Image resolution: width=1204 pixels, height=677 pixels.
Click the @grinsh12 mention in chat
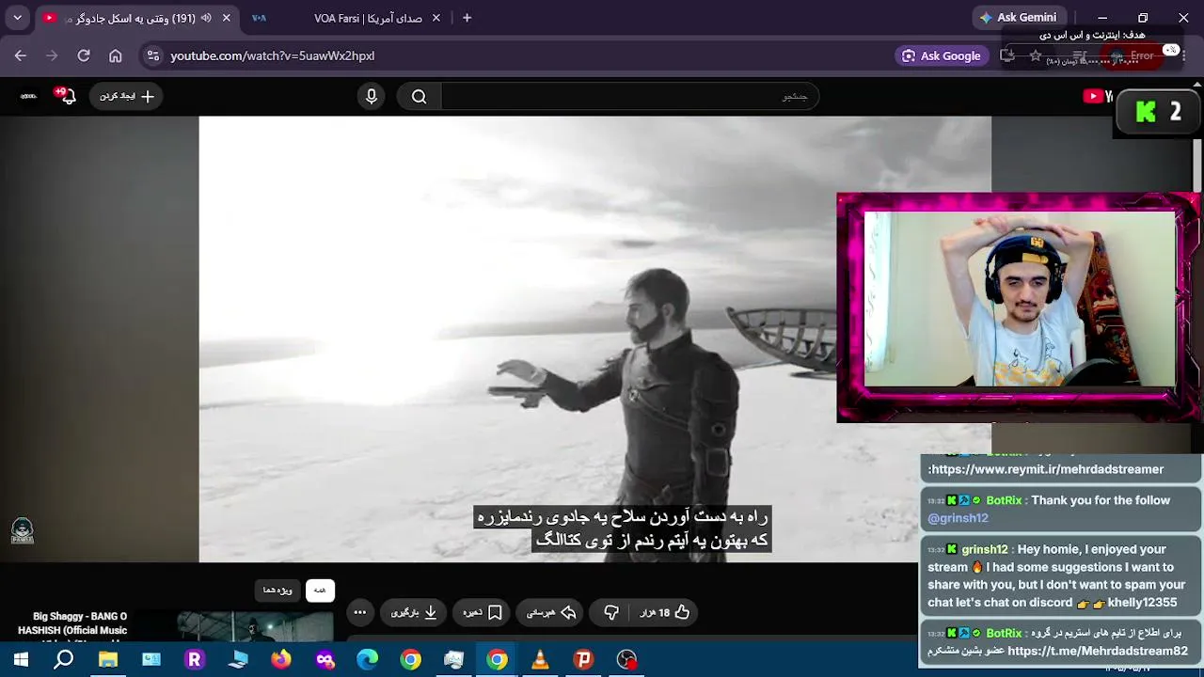tap(958, 518)
